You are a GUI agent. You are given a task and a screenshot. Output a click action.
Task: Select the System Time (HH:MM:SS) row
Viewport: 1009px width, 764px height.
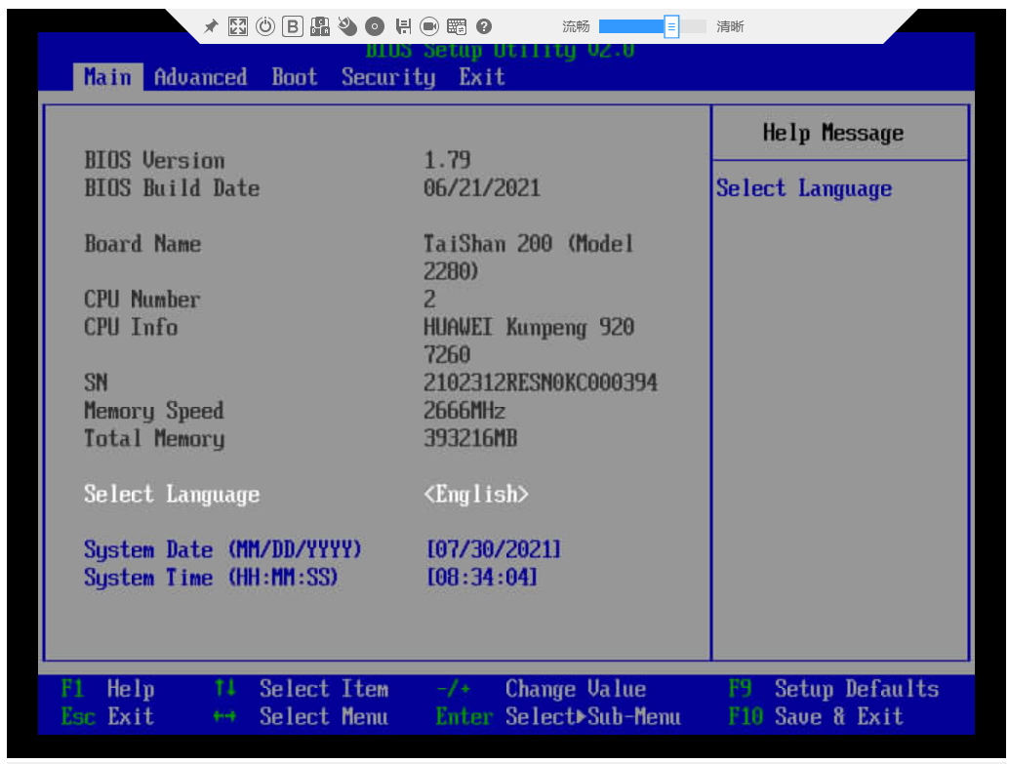click(211, 578)
